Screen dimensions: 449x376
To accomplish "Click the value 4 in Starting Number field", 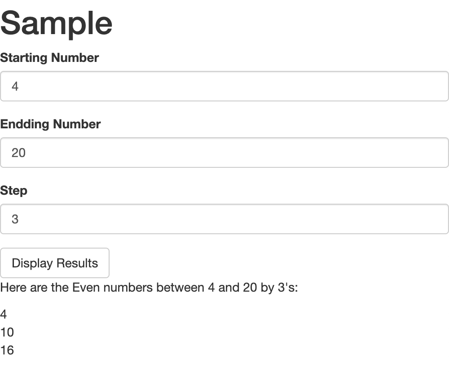I will 15,86.
